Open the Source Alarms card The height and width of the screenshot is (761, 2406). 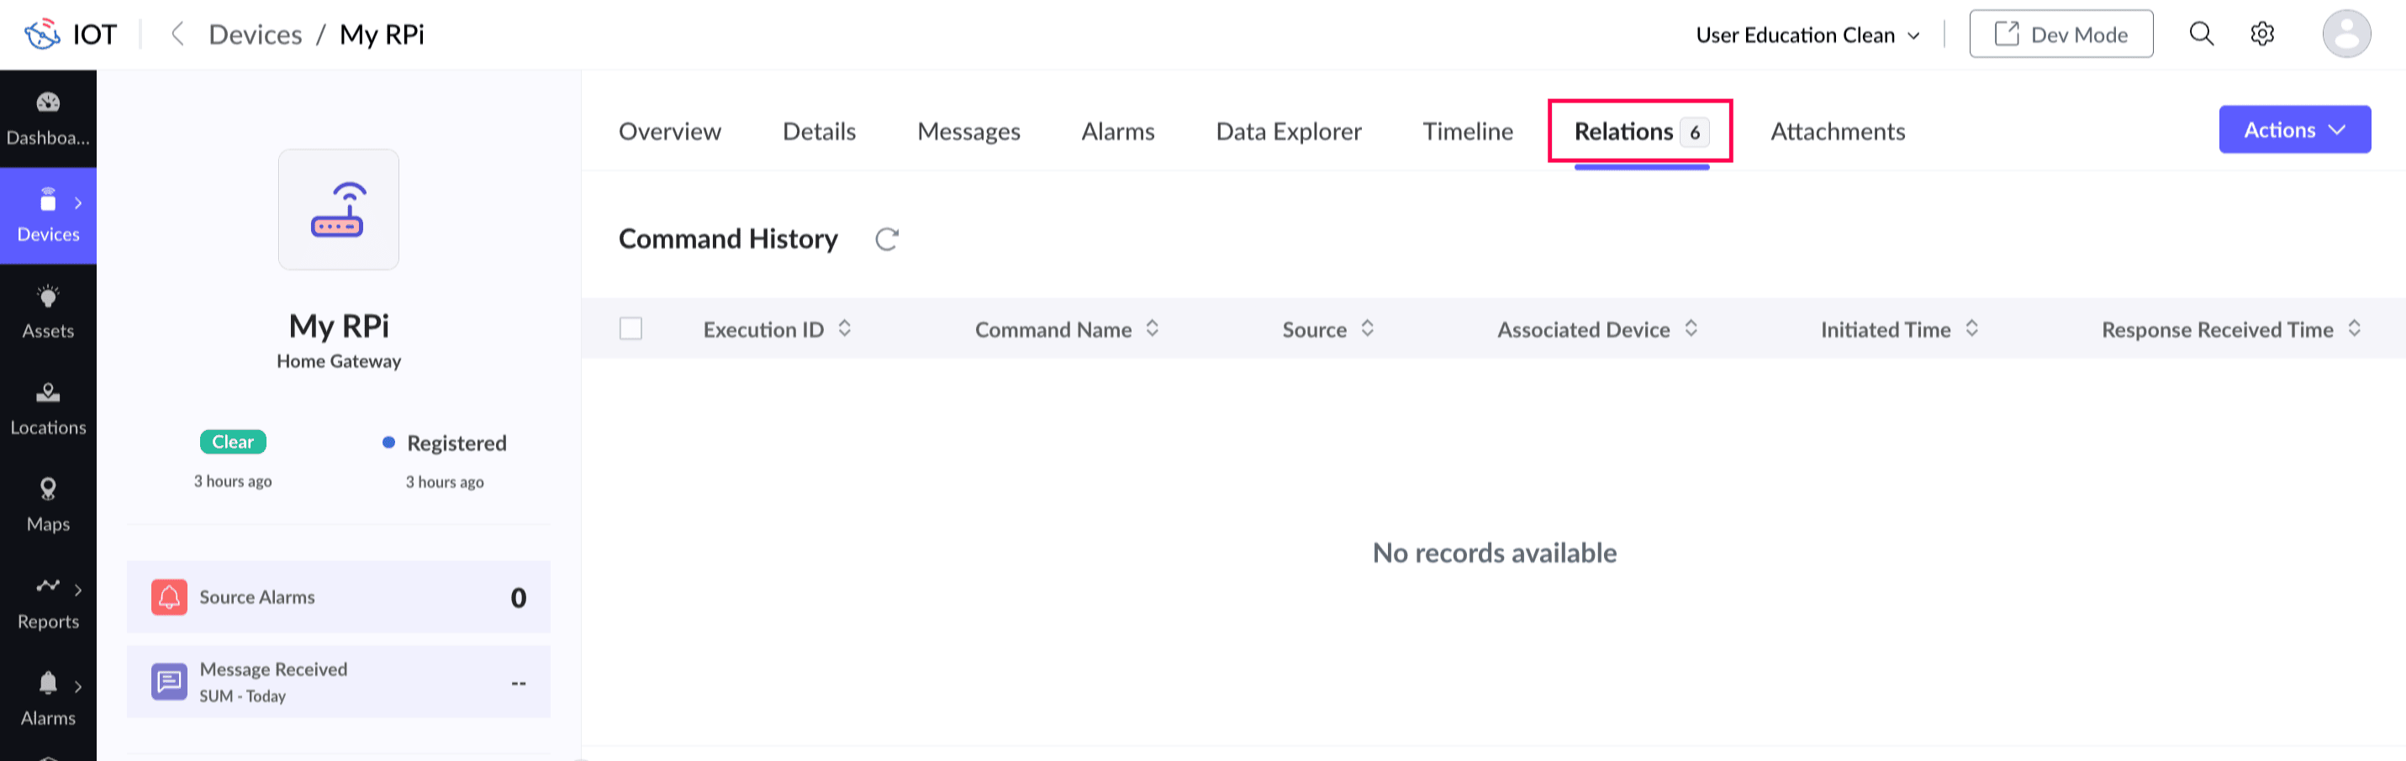point(338,596)
